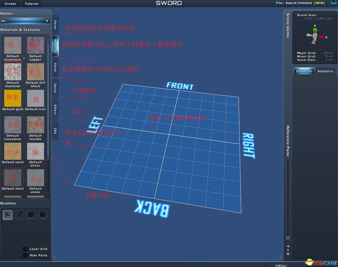Screen dimensions: 338x267
Task: Switch to the Inspector tab
Action: 304,71
